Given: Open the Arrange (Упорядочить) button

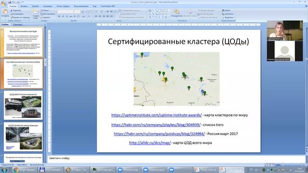Looking at the screenshot, I should [x=177, y=13].
